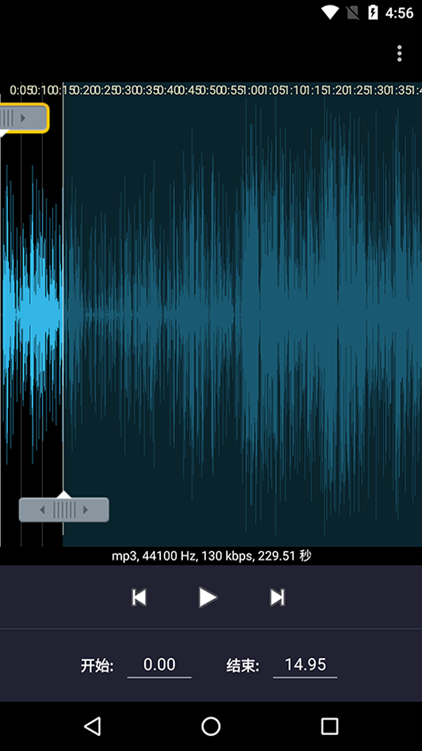Edit the 开始 start time field
This screenshot has width=422, height=751.
point(159,665)
